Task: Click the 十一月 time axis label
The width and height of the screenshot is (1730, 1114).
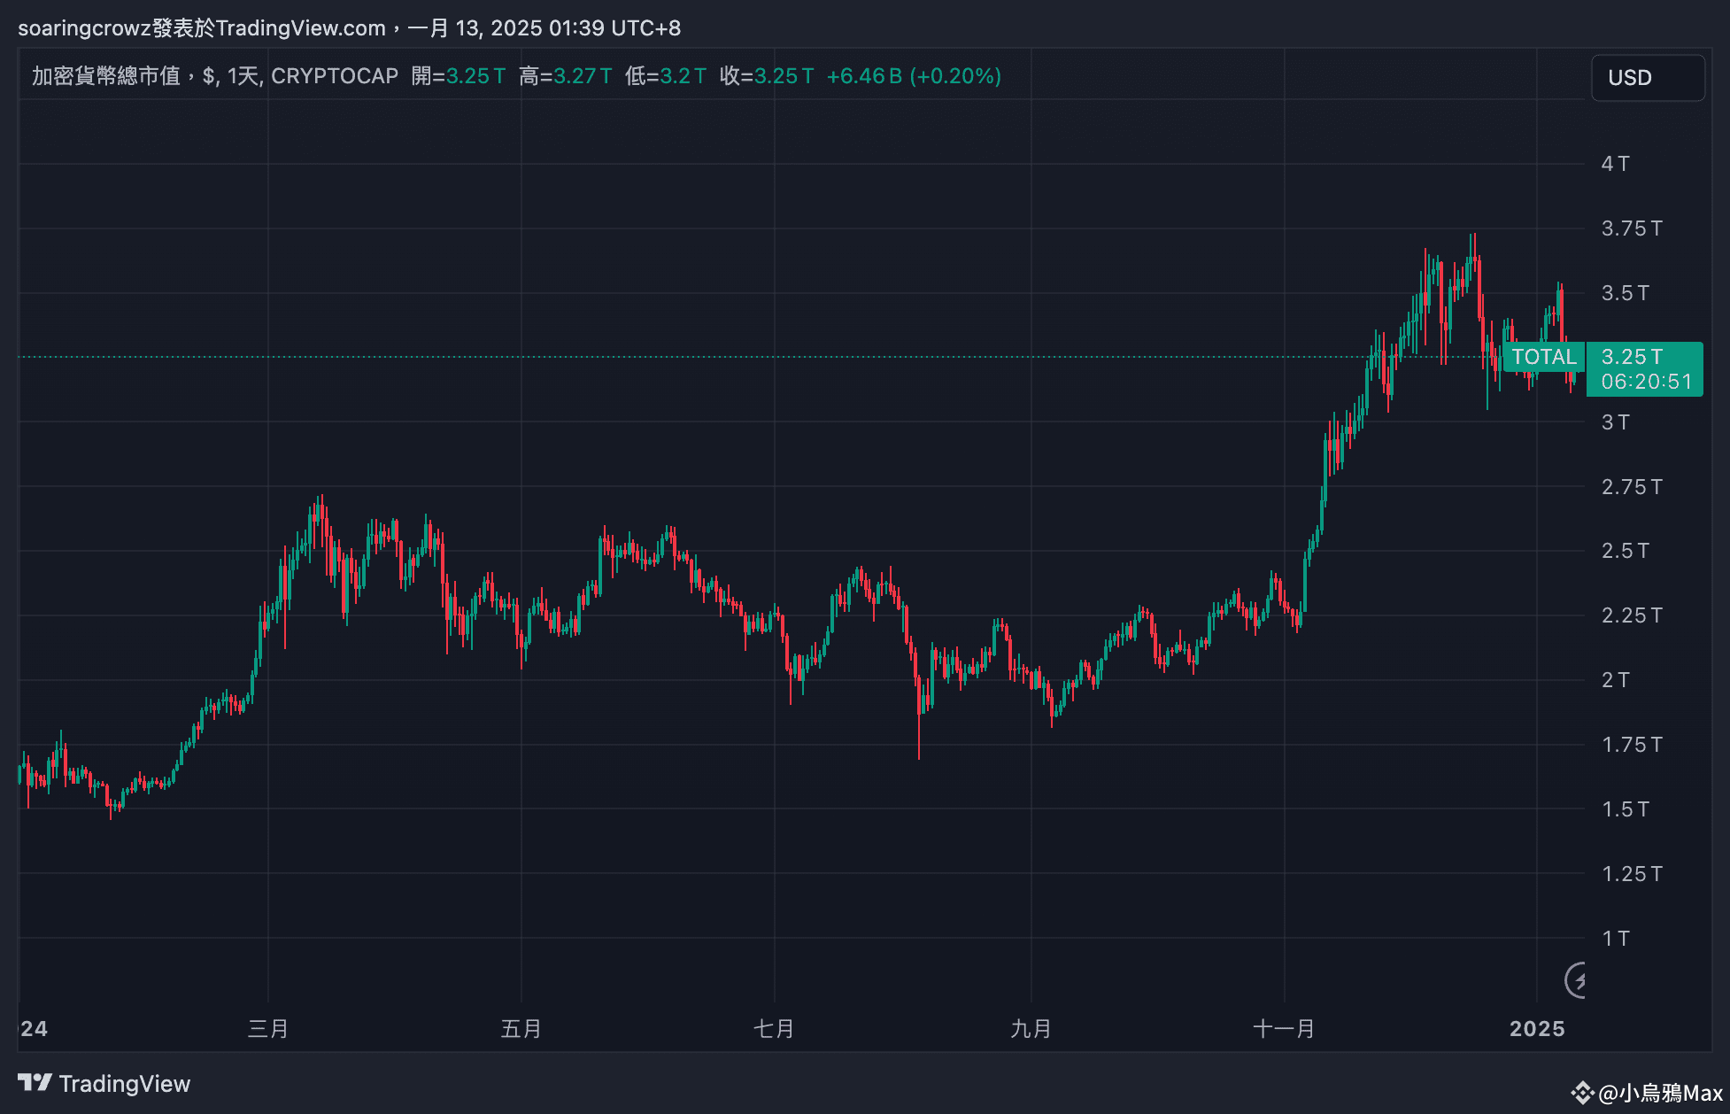Action: [1283, 1029]
